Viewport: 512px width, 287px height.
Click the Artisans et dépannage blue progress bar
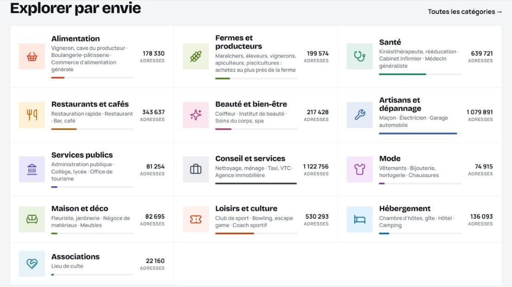tap(420, 134)
